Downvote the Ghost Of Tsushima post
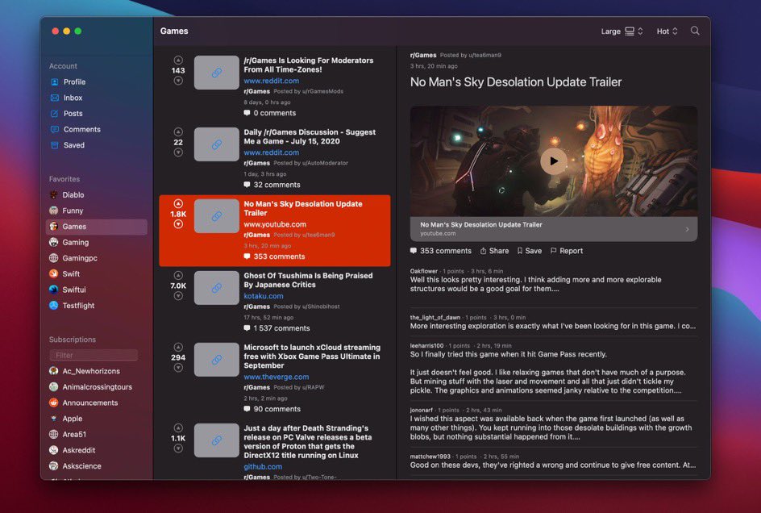 [178, 296]
